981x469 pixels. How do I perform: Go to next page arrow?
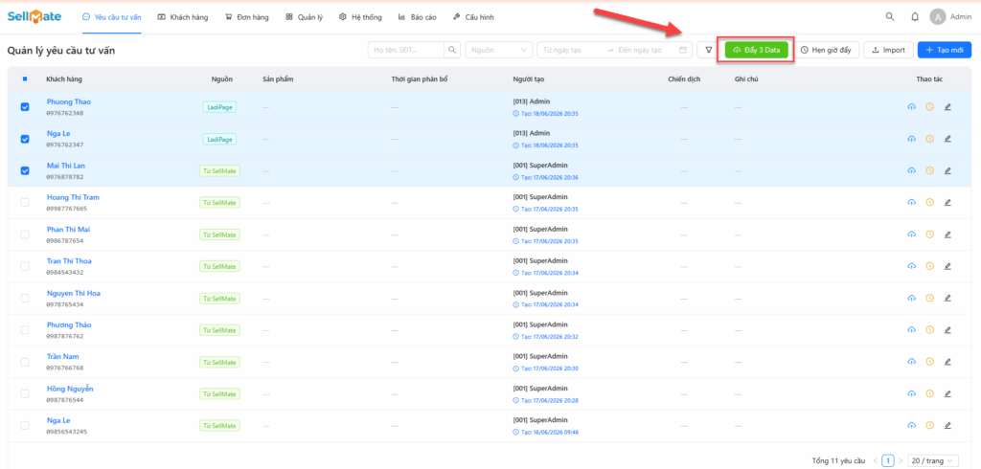[x=901, y=461]
